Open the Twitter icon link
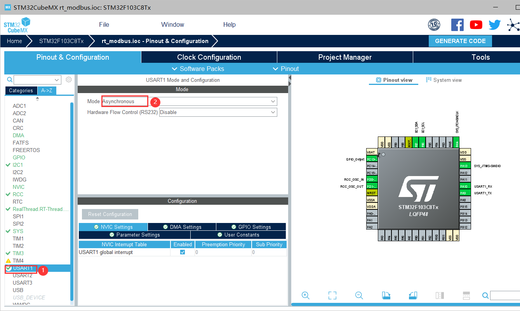The height and width of the screenshot is (311, 520). point(495,25)
